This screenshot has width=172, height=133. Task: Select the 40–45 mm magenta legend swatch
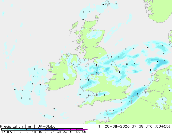click(74, 129)
